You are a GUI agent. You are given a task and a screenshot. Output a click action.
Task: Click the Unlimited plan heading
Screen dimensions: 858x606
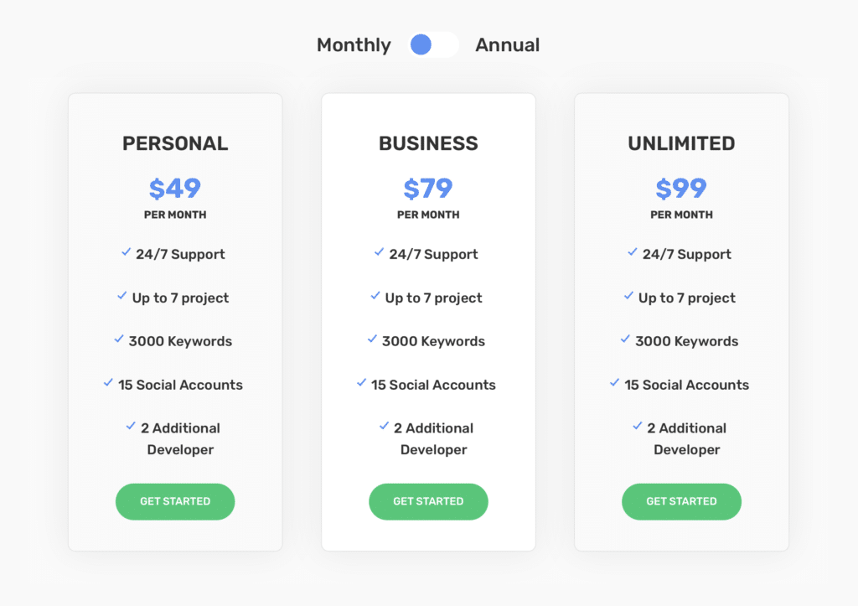point(681,143)
